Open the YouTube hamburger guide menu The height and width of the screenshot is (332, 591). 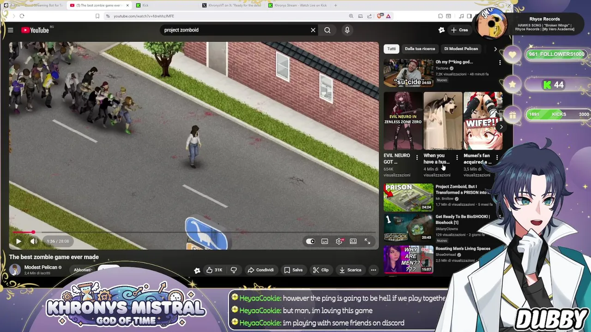[x=10, y=30]
